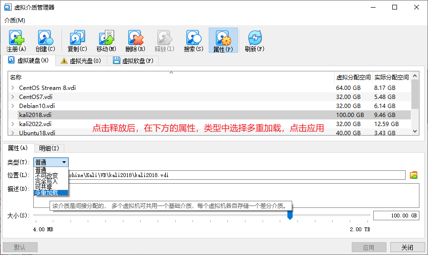Switch to the 明细(I) information tab
The width and height of the screenshot is (428, 255).
pos(49,148)
